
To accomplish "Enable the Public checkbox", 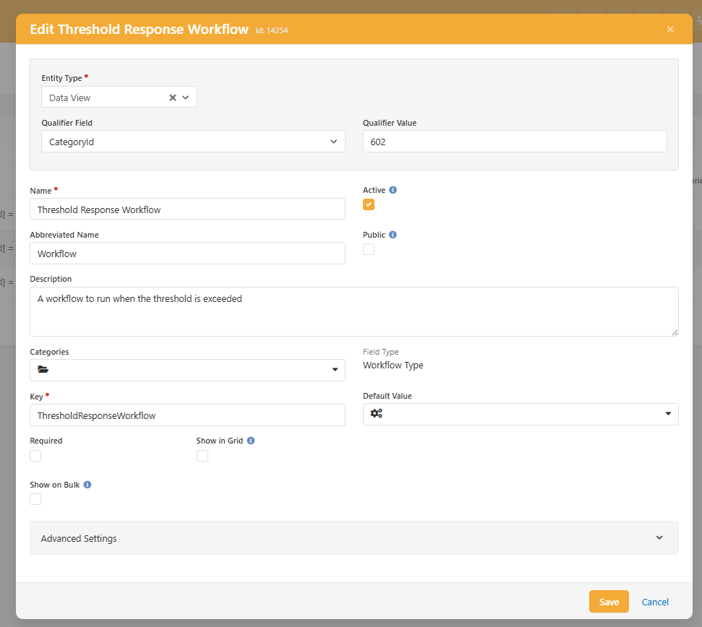I will (x=369, y=249).
